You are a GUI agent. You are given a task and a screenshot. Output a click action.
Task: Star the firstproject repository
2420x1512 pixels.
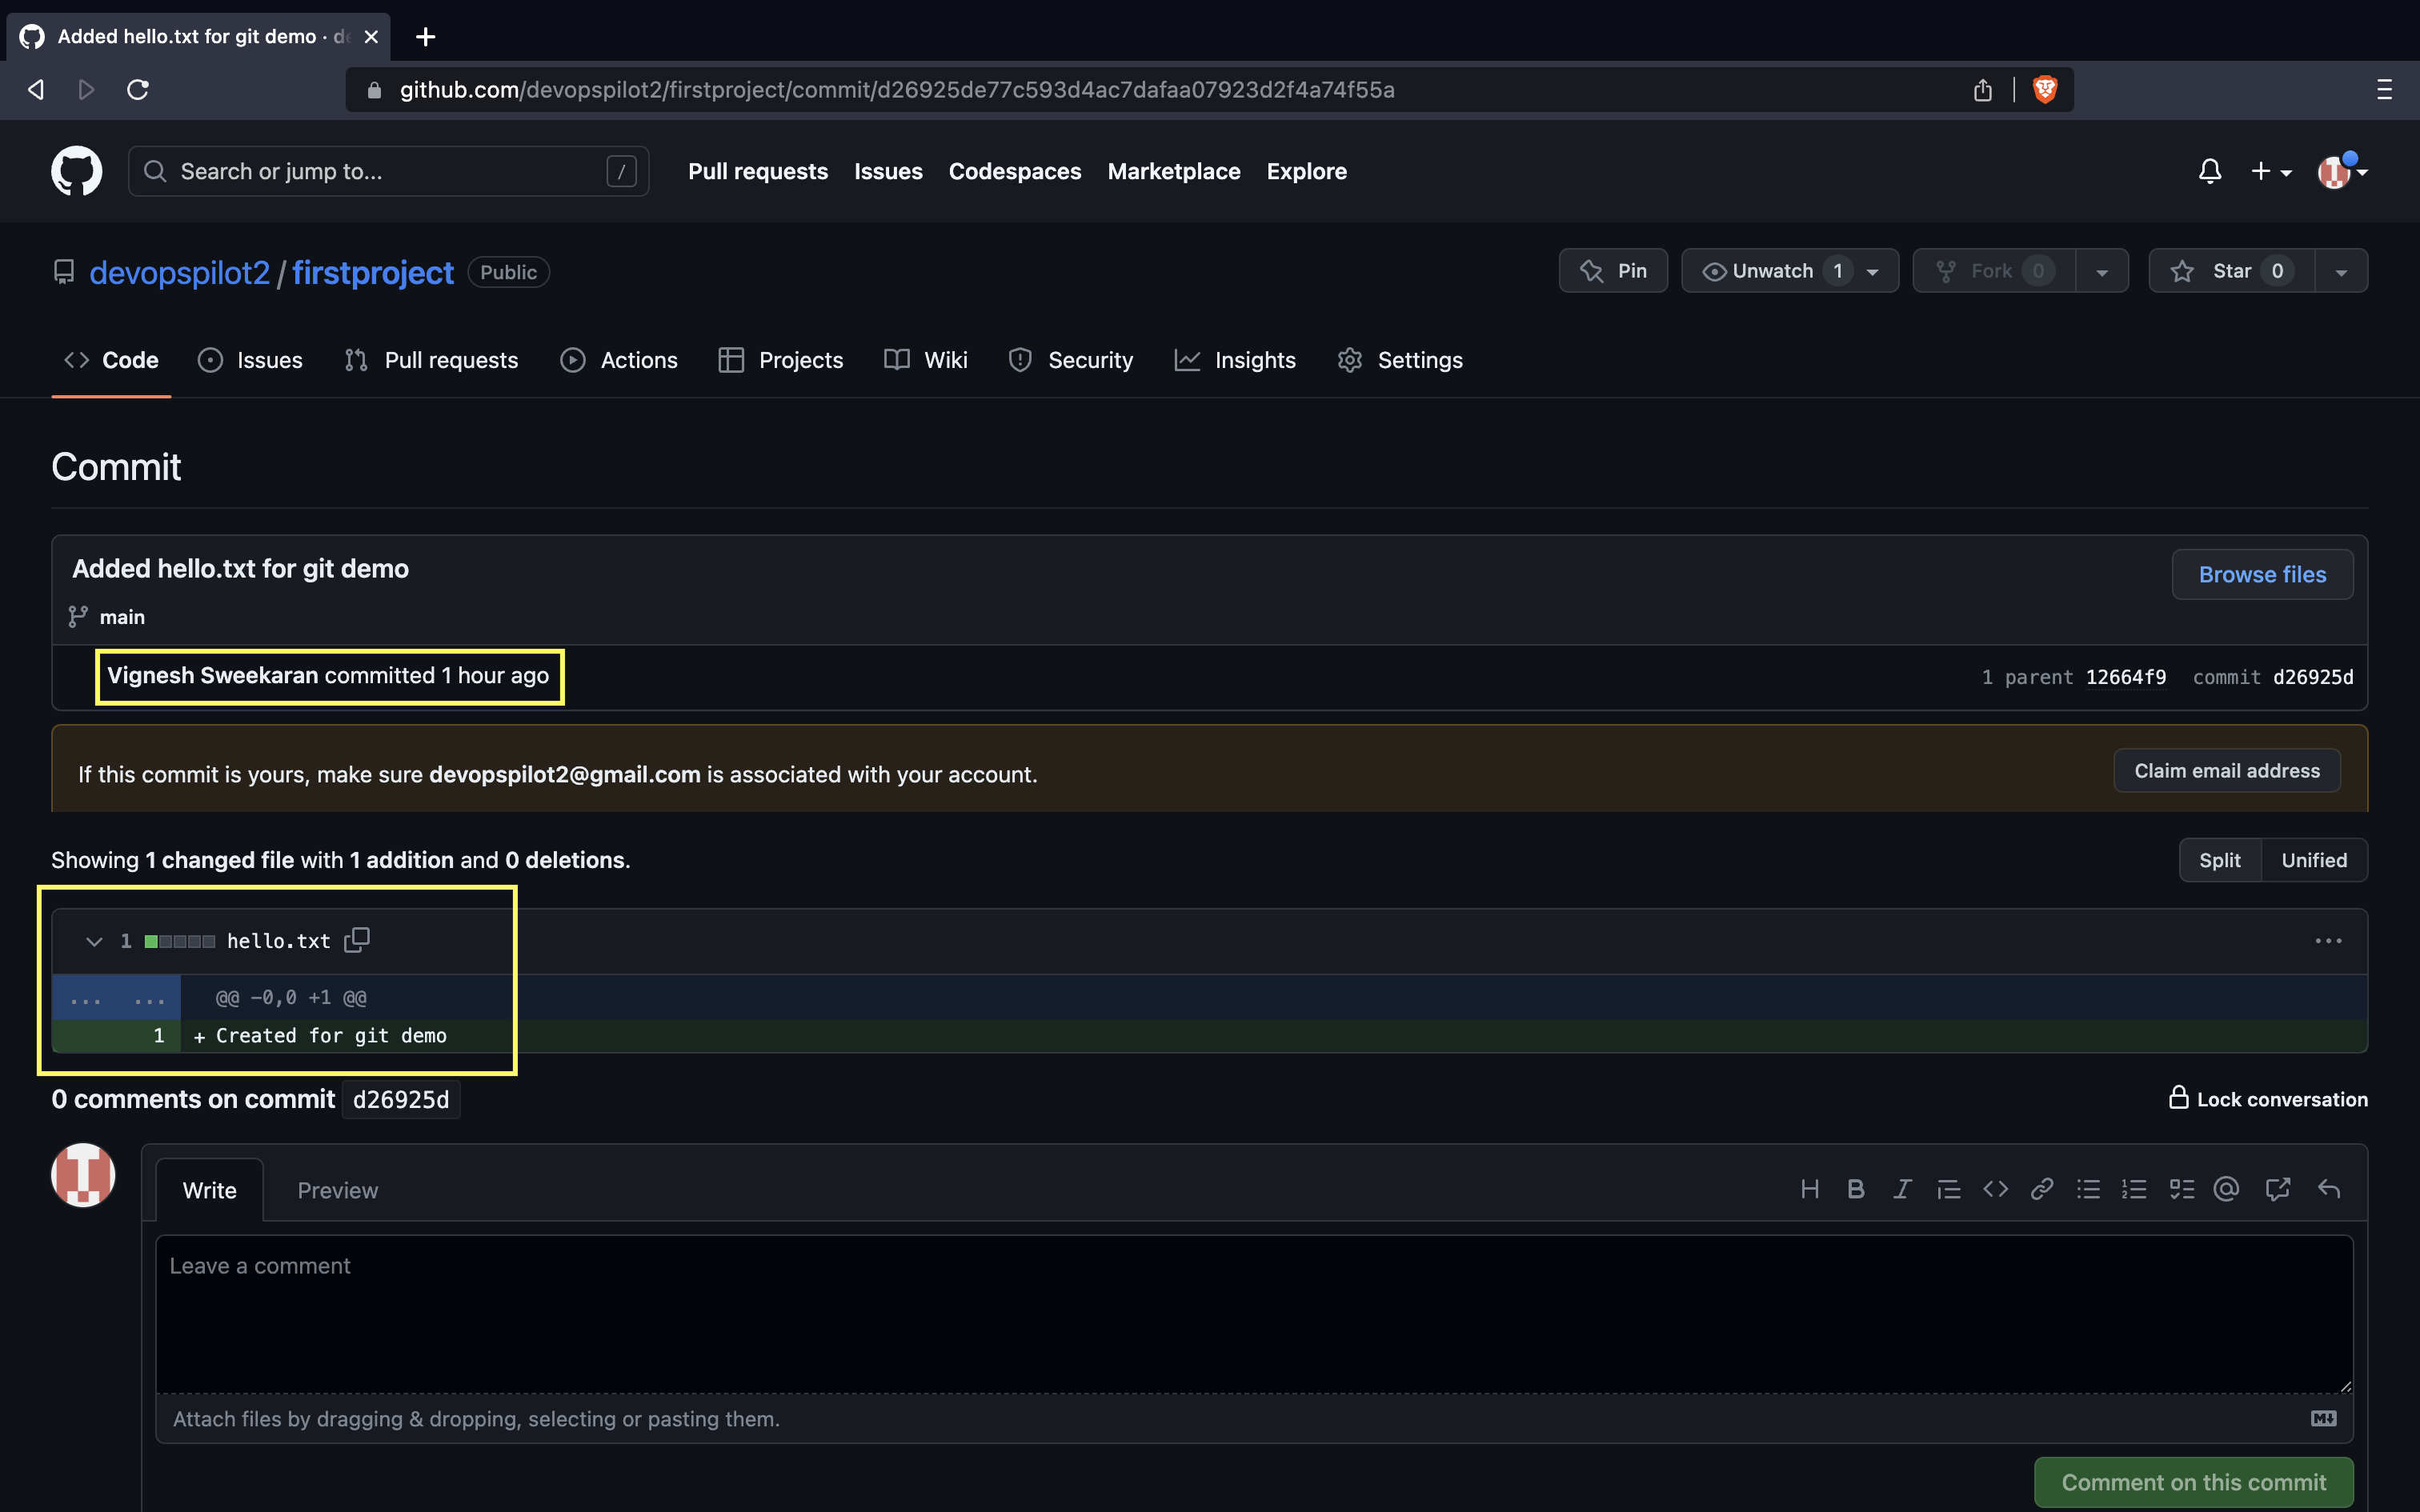(x=2230, y=271)
